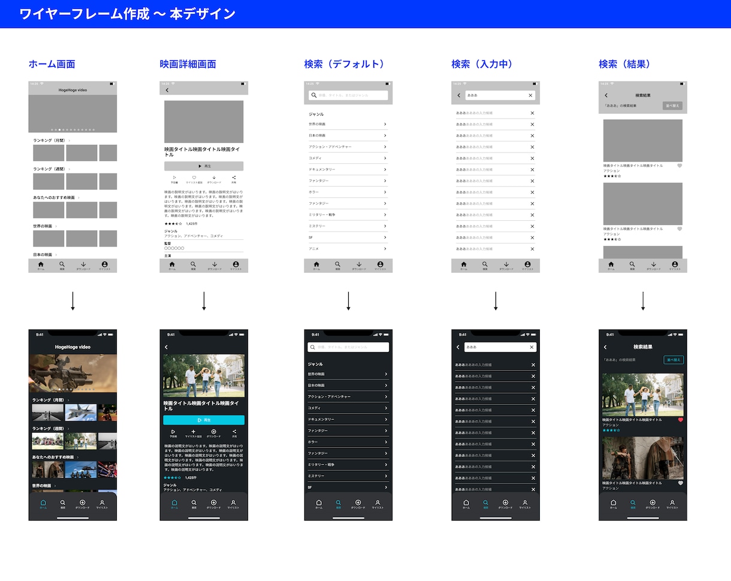731x581 pixels.
Task: Expand 世界の映画 row in wireframe genre list
Action: (348, 124)
